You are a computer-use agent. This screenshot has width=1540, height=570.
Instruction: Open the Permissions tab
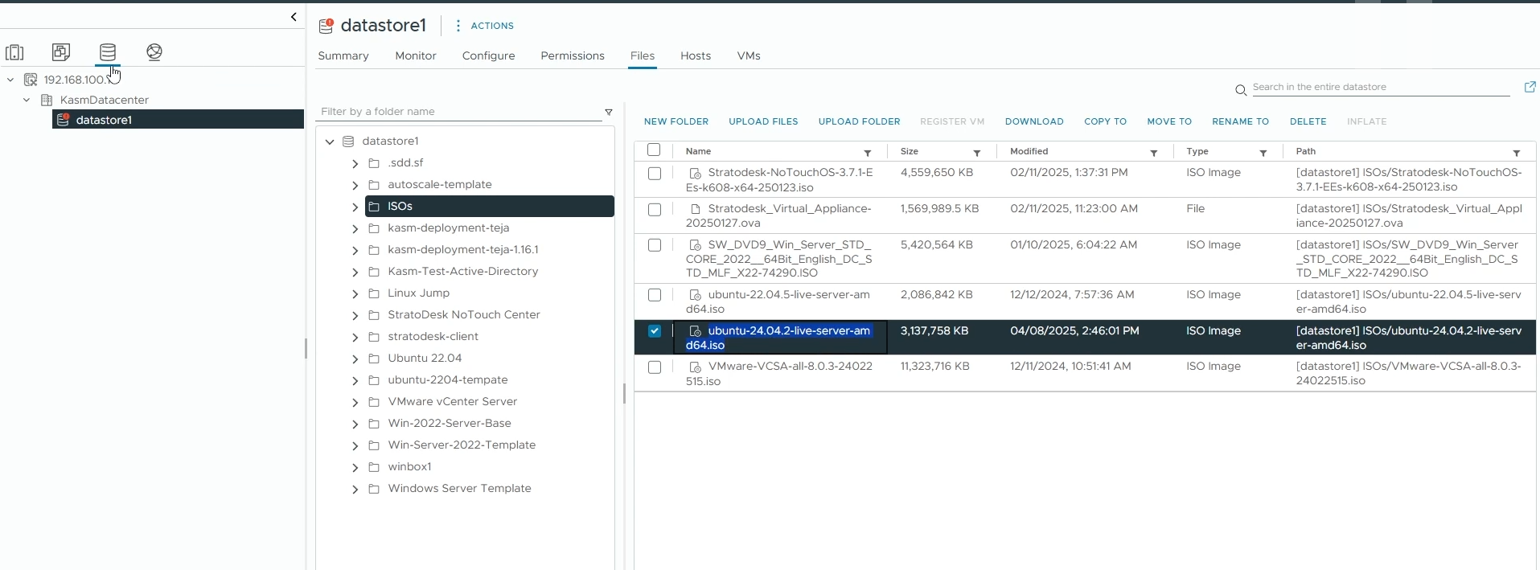(572, 56)
